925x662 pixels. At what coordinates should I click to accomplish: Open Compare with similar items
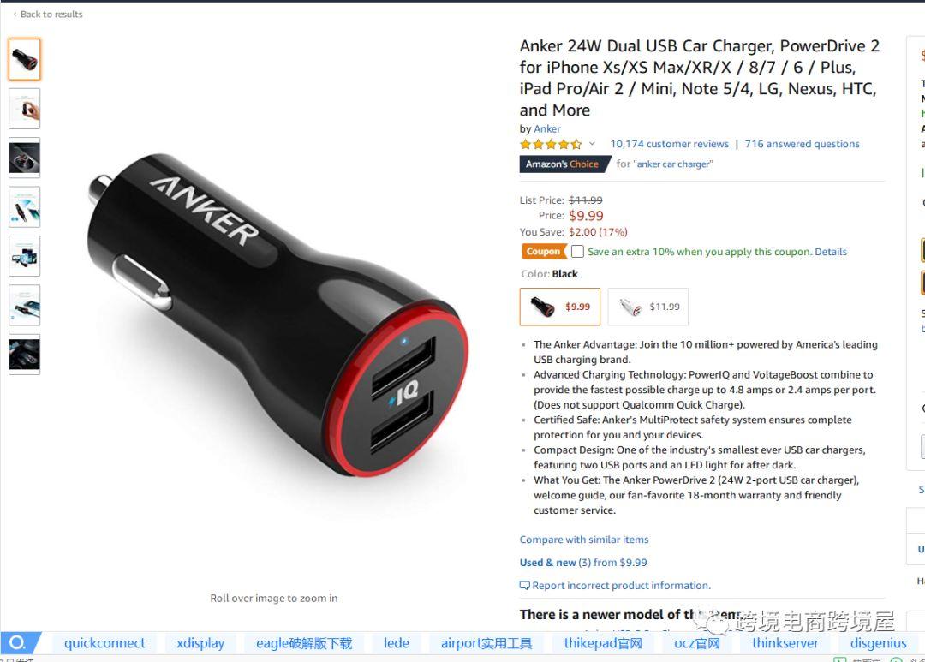click(584, 540)
